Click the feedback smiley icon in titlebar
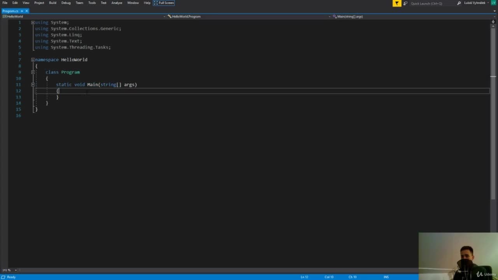This screenshot has height=280, width=498. [x=406, y=3]
